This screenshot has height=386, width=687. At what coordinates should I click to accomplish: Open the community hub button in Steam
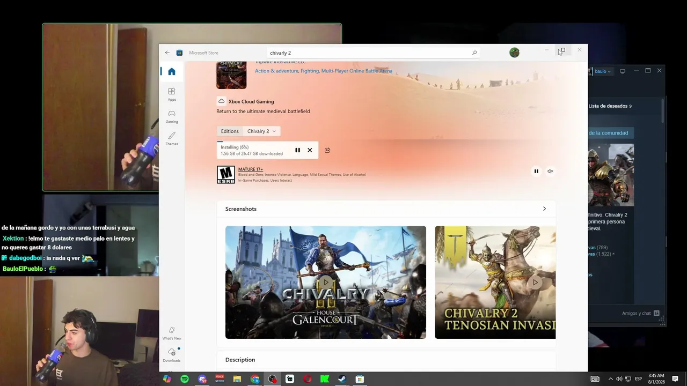click(x=611, y=133)
